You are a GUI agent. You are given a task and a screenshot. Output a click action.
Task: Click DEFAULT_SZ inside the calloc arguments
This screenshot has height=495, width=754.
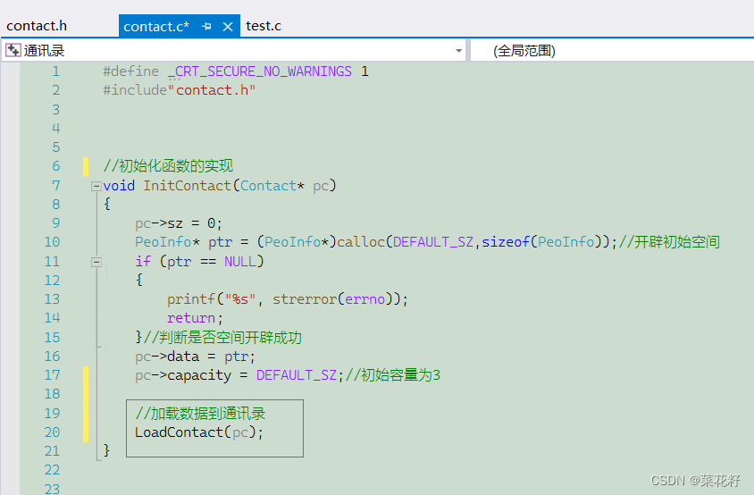click(x=433, y=241)
